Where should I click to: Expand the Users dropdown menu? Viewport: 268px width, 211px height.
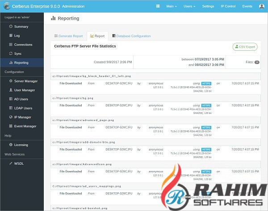[x=189, y=6]
